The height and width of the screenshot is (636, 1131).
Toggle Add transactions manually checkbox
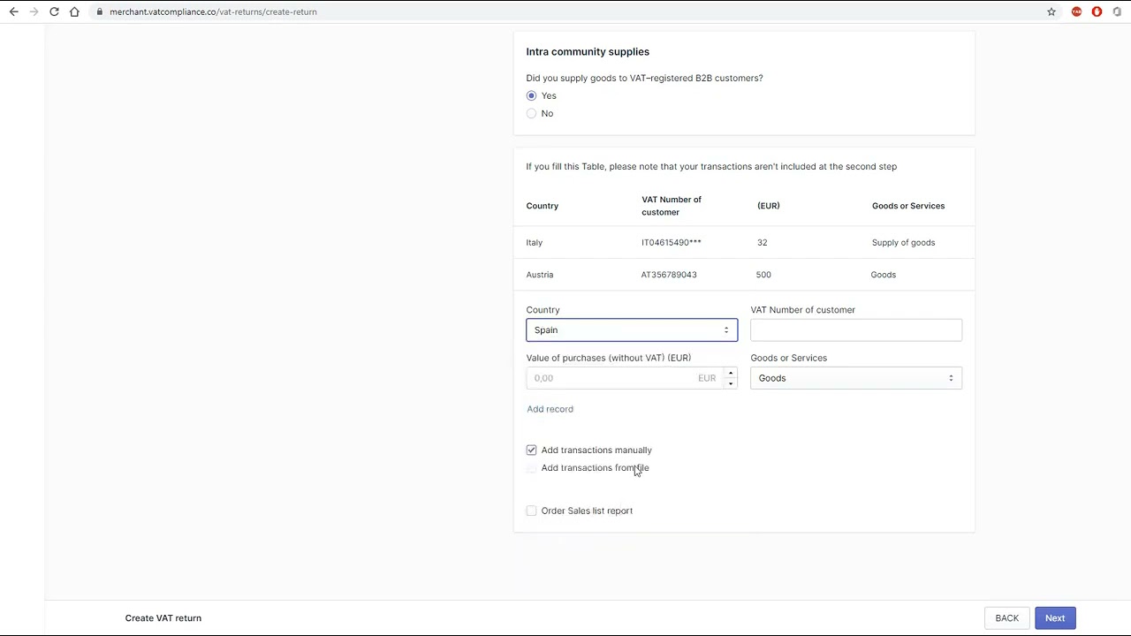tap(531, 450)
